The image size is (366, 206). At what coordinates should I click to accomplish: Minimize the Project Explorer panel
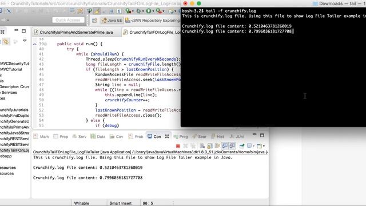click(x=16, y=30)
